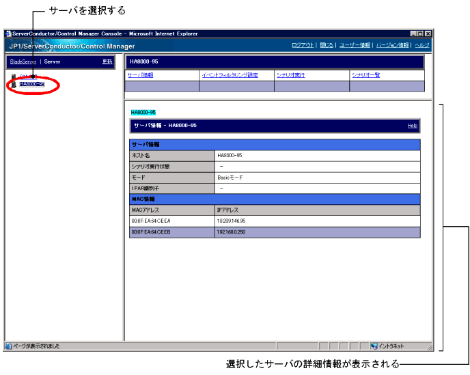Click MAC address 00:0F:EA:64:CE:EB
470x375 pixels.
pos(151,232)
